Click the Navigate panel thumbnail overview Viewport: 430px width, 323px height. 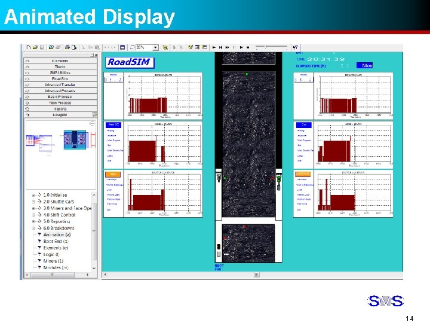[60, 154]
